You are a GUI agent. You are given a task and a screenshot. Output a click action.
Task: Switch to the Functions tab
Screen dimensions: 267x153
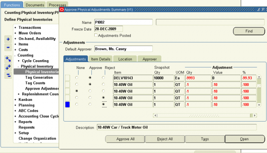[x=12, y=5]
